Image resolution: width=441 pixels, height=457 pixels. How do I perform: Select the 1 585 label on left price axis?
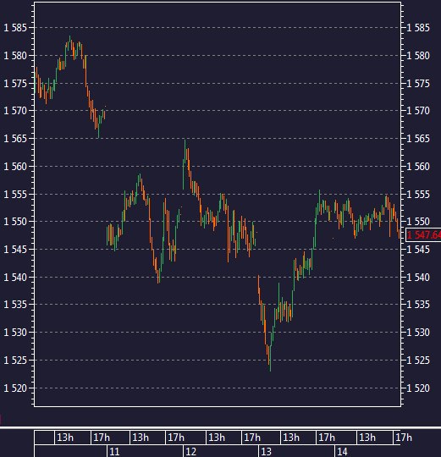tap(15, 28)
